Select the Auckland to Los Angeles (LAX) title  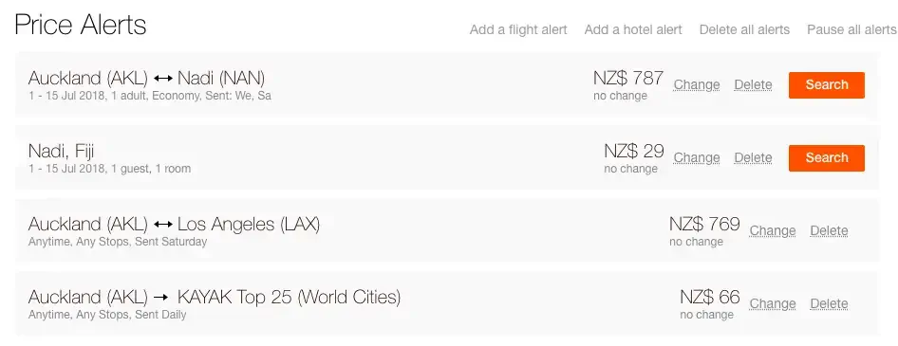174,224
